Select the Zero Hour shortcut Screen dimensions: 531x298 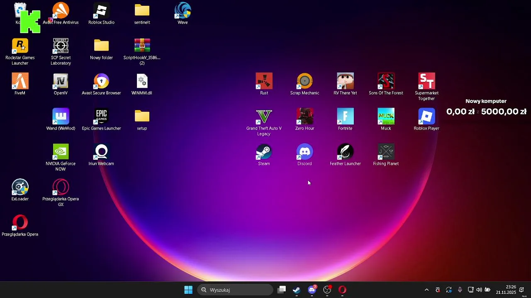coord(304,120)
